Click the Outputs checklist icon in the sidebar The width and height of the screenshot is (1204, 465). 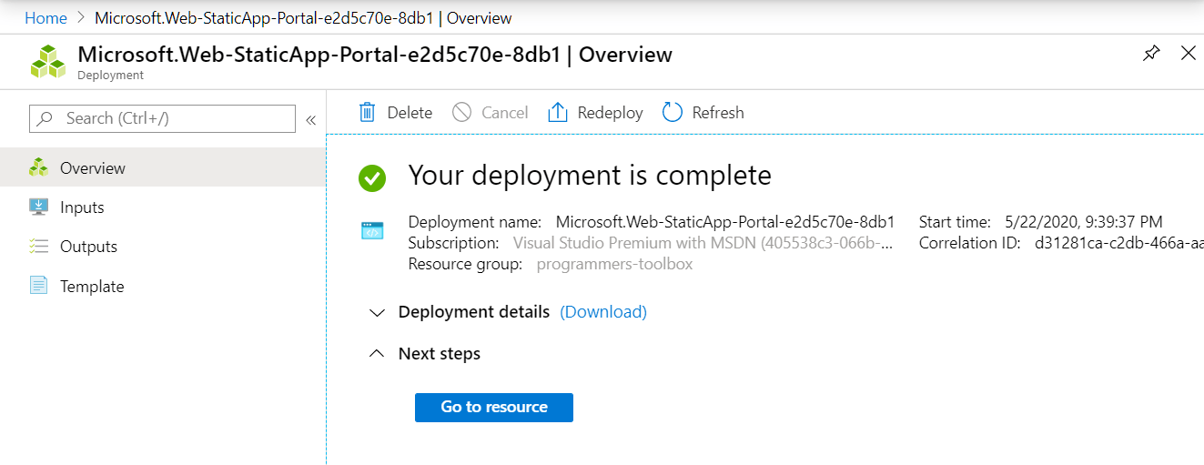(x=38, y=246)
